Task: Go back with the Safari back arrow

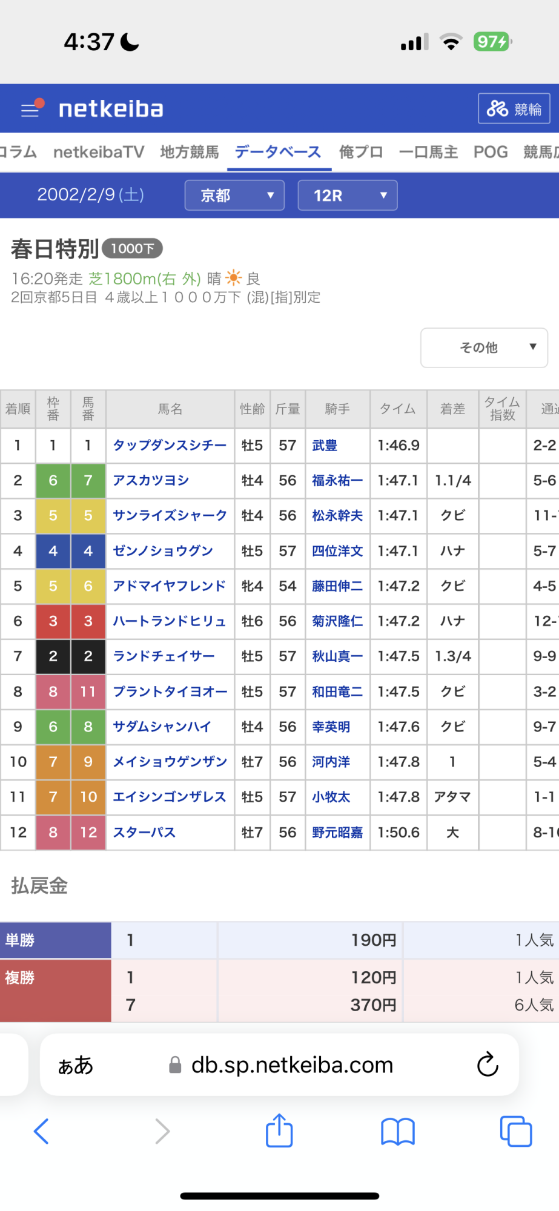Action: click(x=41, y=1130)
